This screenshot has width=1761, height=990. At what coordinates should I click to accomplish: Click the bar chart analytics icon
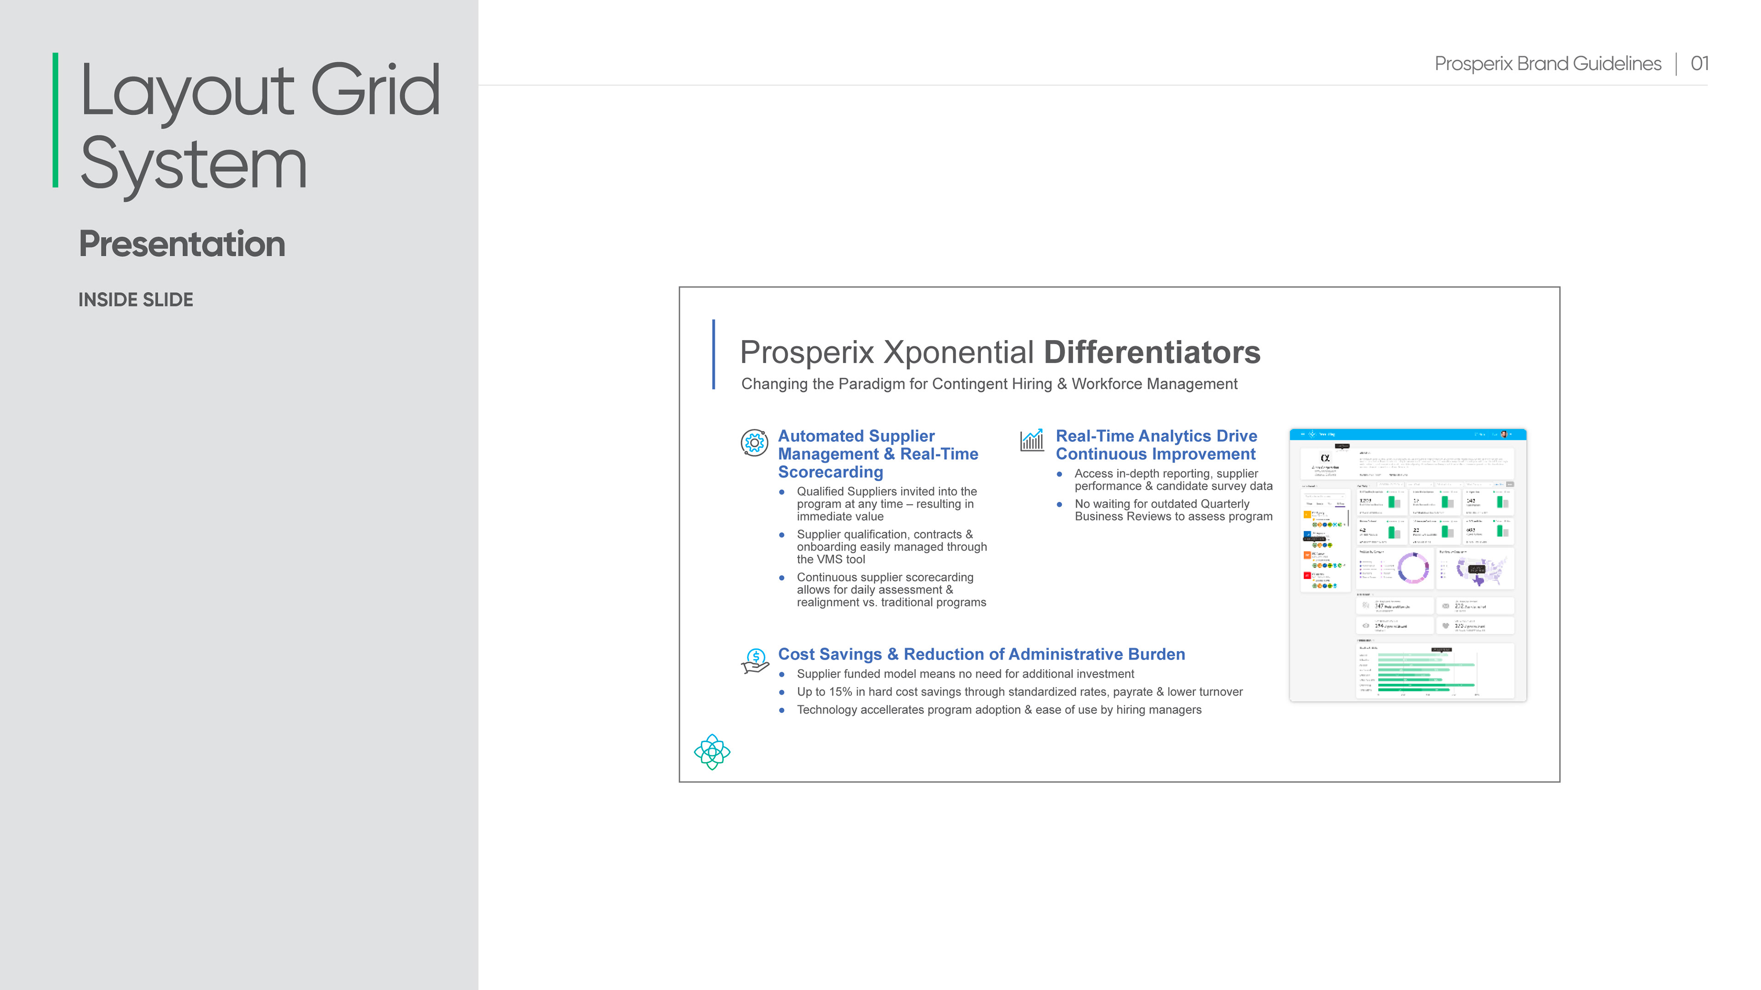(x=1031, y=440)
